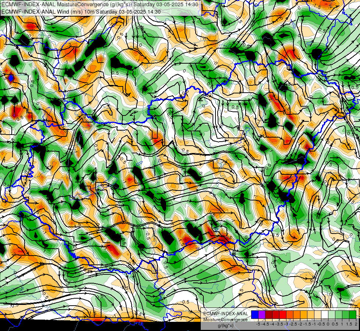Click the 'g/(kg*s)' unit label in legend
360x331 pixels.
tap(225, 326)
